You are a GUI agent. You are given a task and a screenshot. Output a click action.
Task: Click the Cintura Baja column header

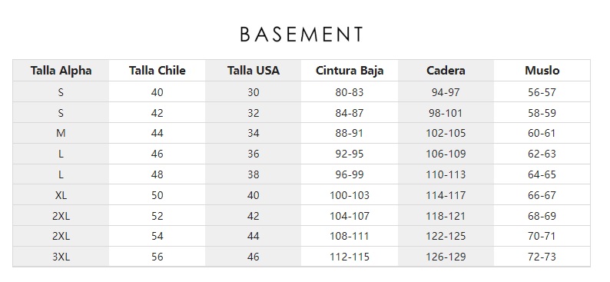click(350, 71)
